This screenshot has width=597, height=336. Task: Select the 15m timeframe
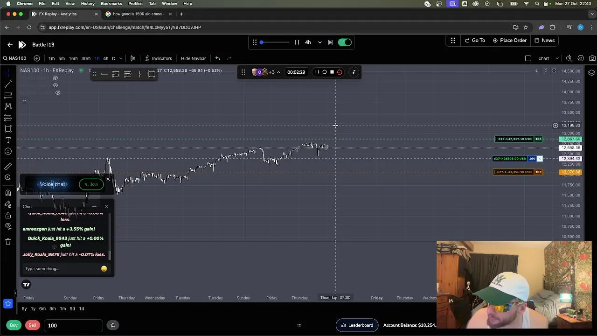(73, 58)
